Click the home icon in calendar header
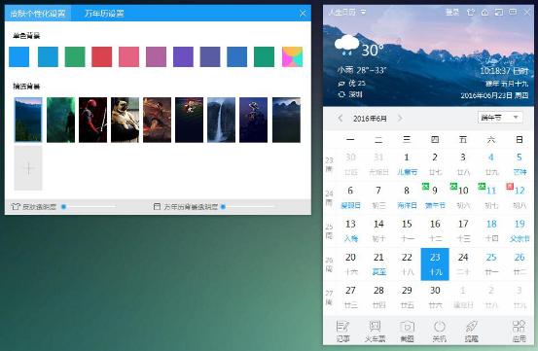Viewport: 538px width, 351px height. 484,13
